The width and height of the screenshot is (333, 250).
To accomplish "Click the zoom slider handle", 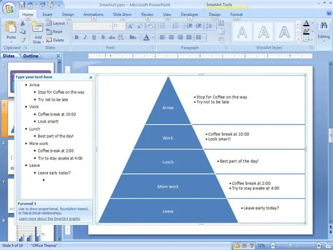I will (291, 246).
